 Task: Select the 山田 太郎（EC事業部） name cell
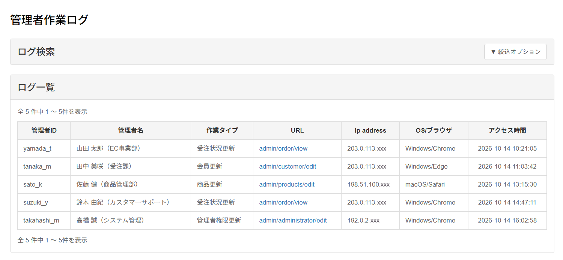pos(131,148)
